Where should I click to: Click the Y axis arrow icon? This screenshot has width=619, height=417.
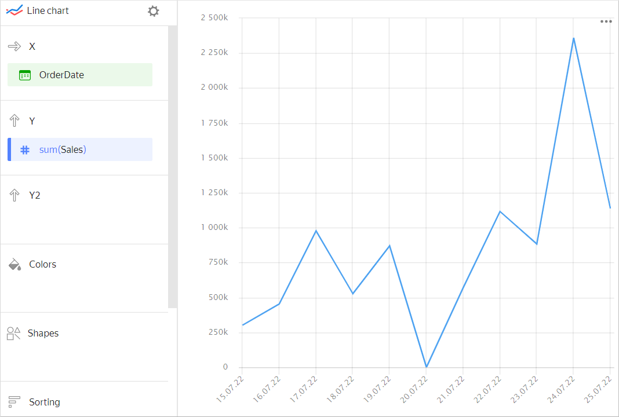(14, 120)
